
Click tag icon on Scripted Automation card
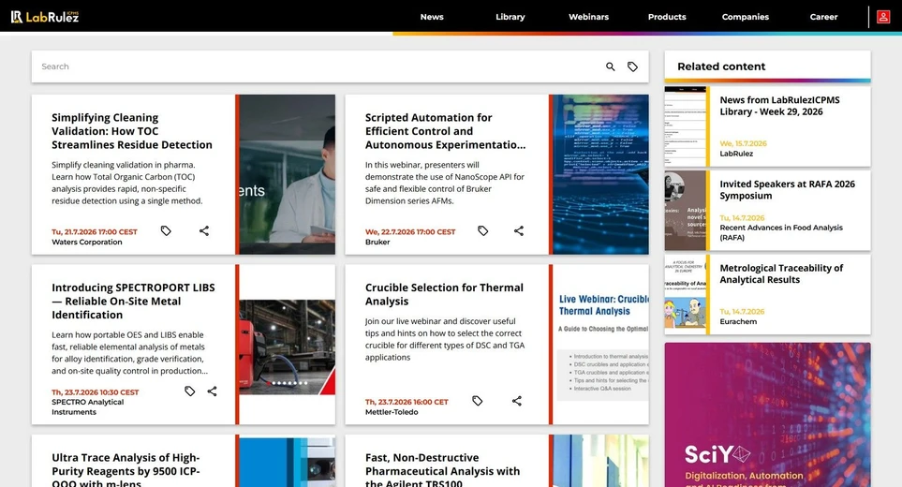(482, 230)
